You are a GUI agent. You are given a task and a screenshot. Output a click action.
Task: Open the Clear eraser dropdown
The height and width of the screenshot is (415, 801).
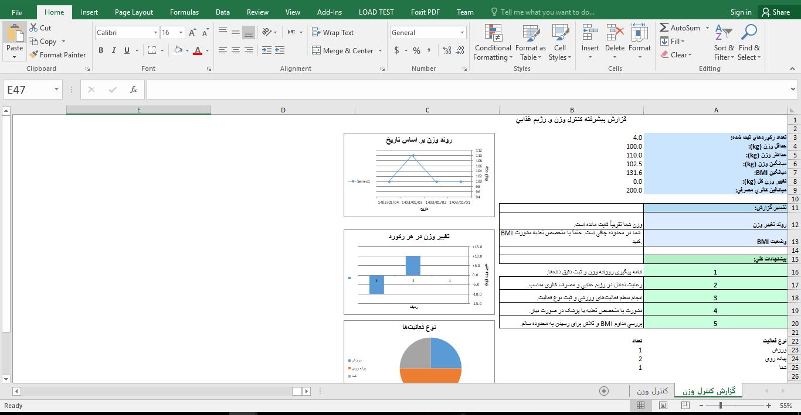(x=676, y=54)
